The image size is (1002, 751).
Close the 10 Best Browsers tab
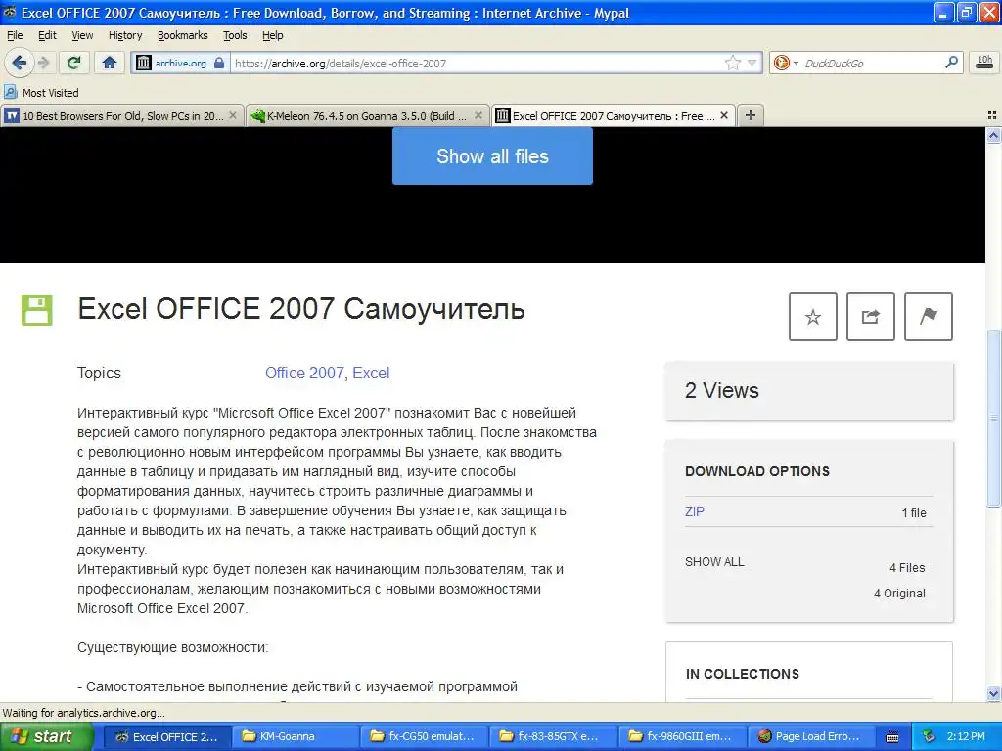coord(233,115)
